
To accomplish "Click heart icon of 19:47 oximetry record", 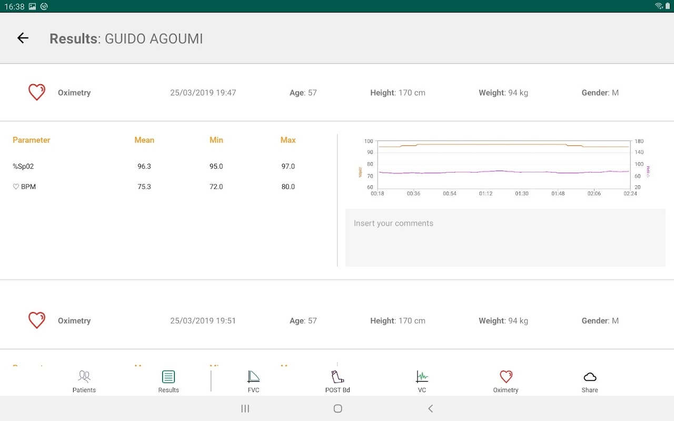I will [37, 92].
